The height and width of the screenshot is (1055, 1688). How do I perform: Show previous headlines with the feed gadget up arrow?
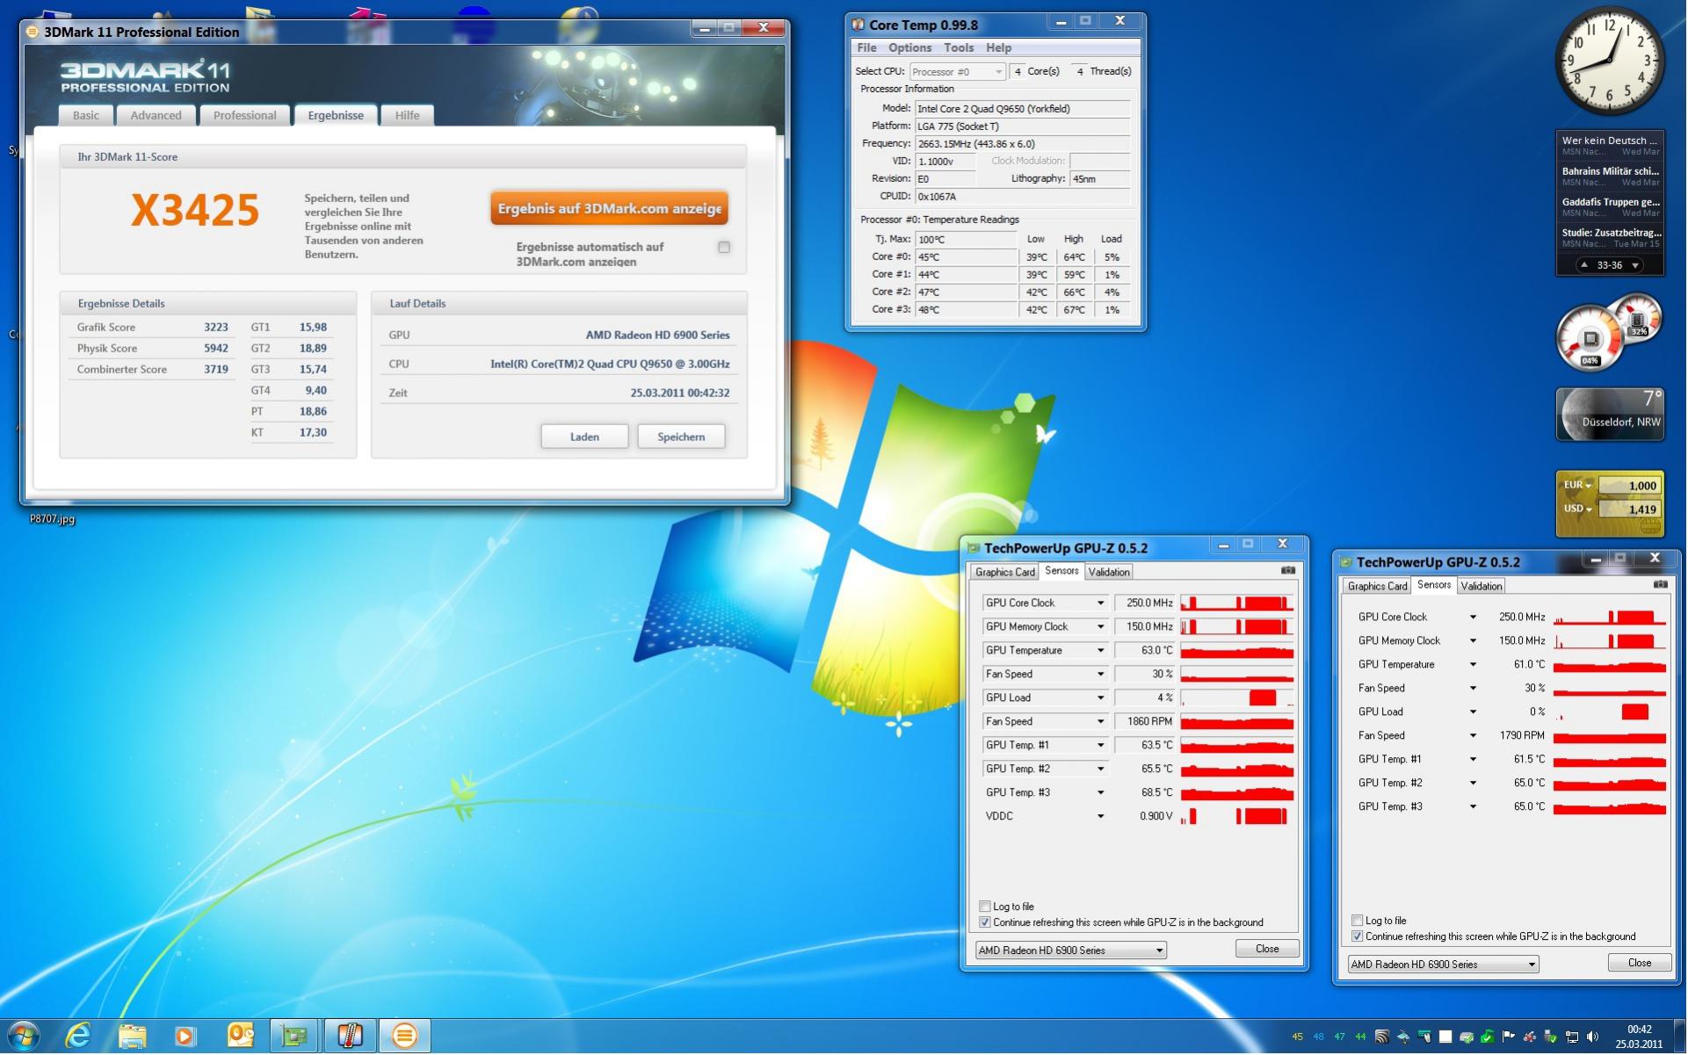pos(1584,265)
